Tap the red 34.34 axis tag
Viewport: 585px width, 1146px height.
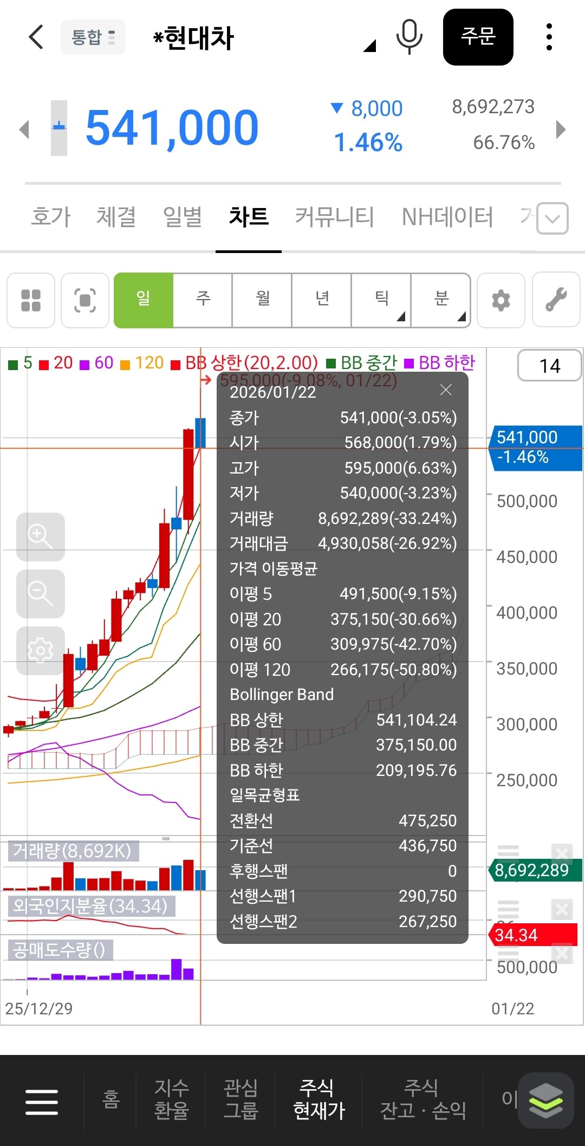[534, 935]
